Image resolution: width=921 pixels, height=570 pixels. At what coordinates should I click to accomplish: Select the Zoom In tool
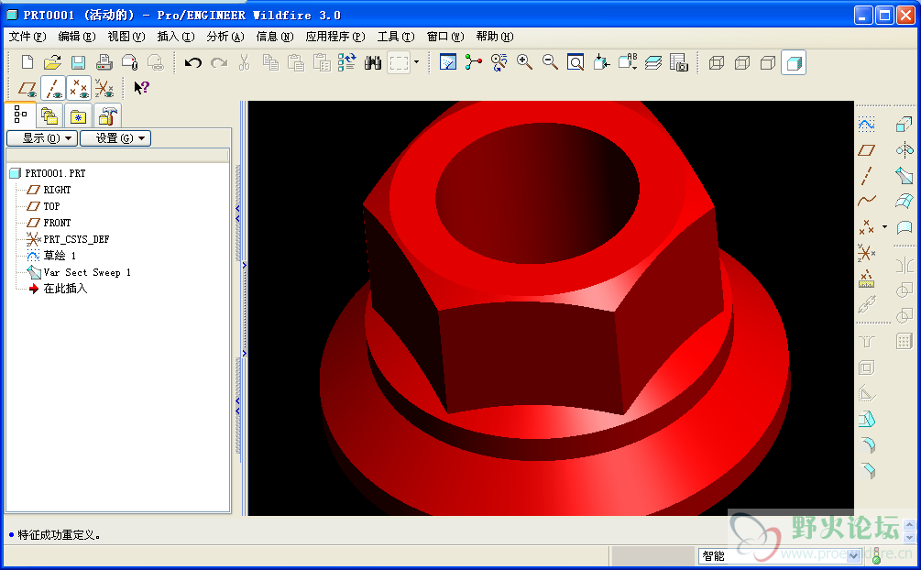pos(524,62)
